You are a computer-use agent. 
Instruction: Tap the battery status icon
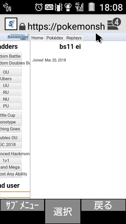tap(92, 7)
